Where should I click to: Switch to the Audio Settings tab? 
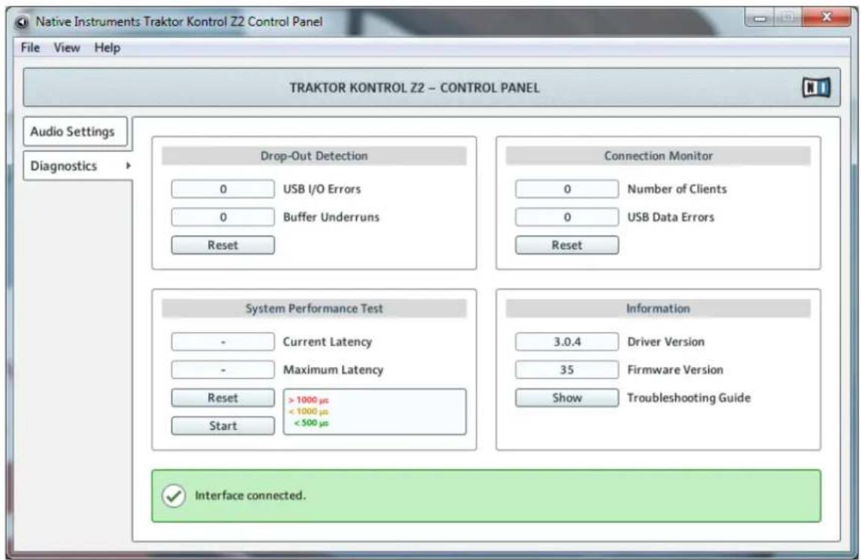(x=75, y=132)
